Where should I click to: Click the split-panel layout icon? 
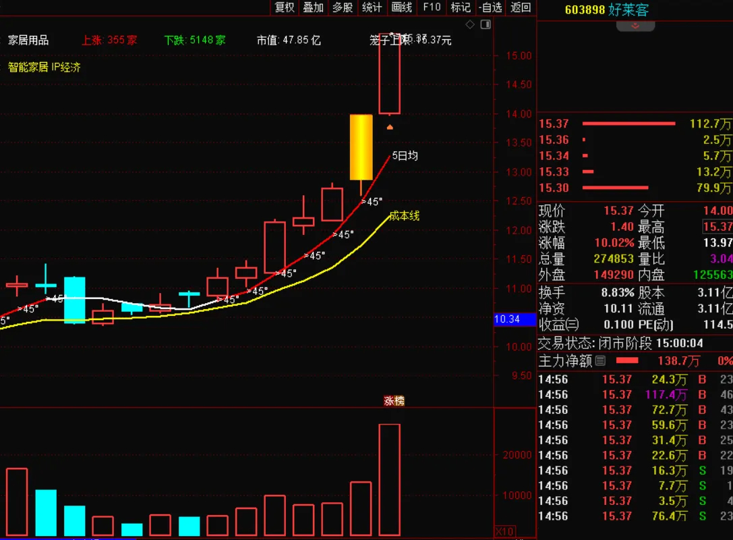point(485,24)
